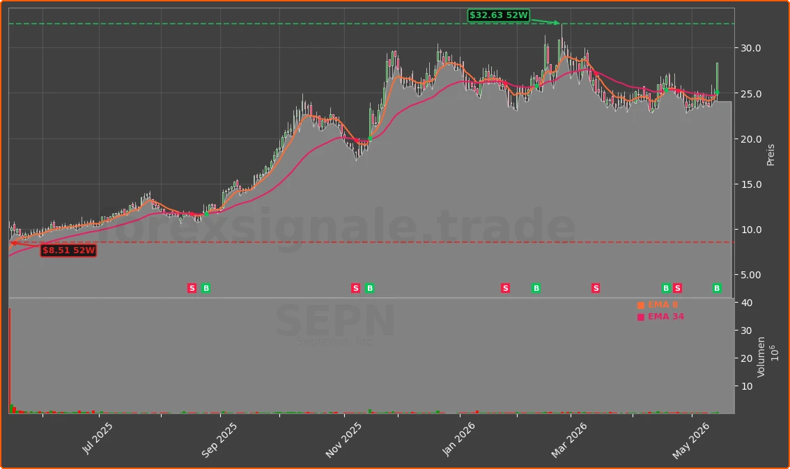Click the $8.51 52W low label
The height and width of the screenshot is (469, 790).
click(68, 250)
